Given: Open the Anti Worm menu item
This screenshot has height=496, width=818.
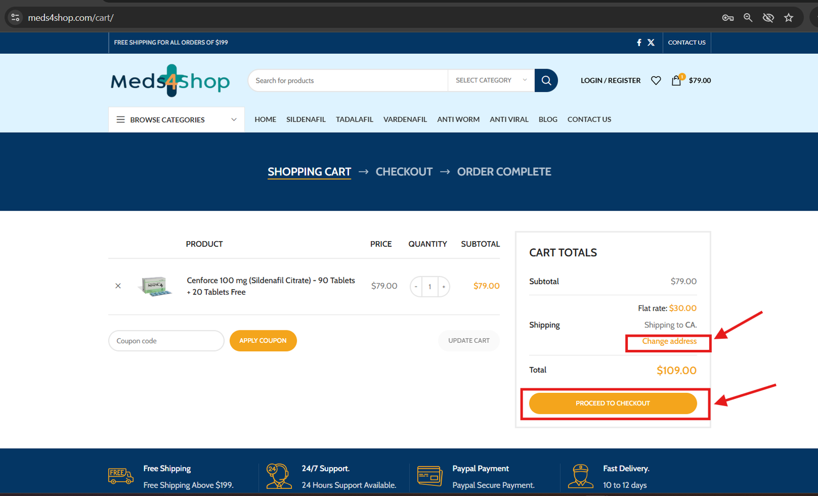Looking at the screenshot, I should pos(458,120).
